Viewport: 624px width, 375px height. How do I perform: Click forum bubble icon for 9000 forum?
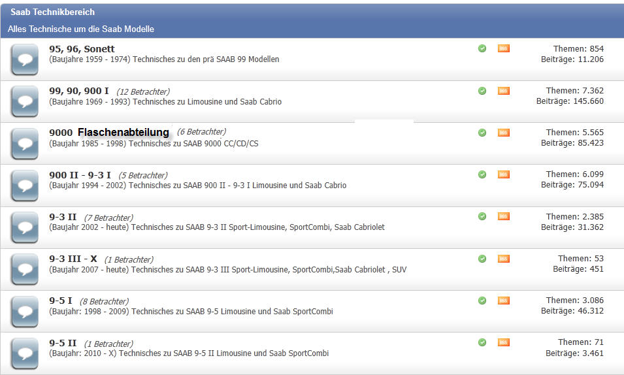(25, 144)
